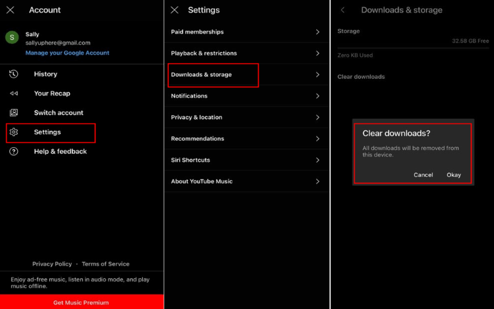The image size is (494, 309).
Task: Open the Privacy Policy link
Action: pos(52,264)
